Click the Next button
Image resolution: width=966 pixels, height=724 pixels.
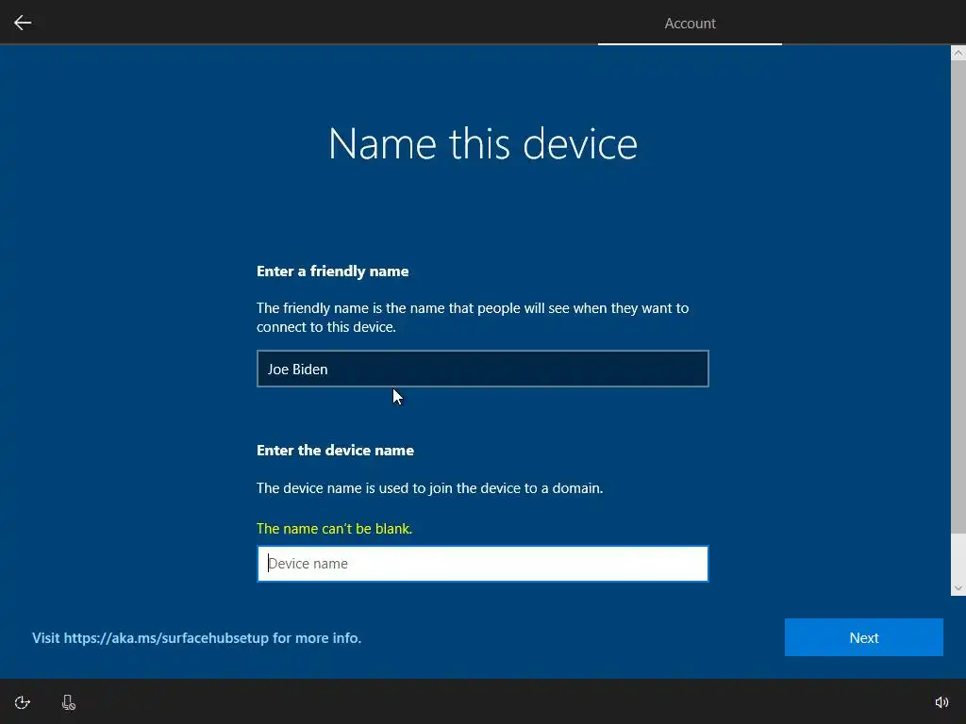tap(864, 637)
